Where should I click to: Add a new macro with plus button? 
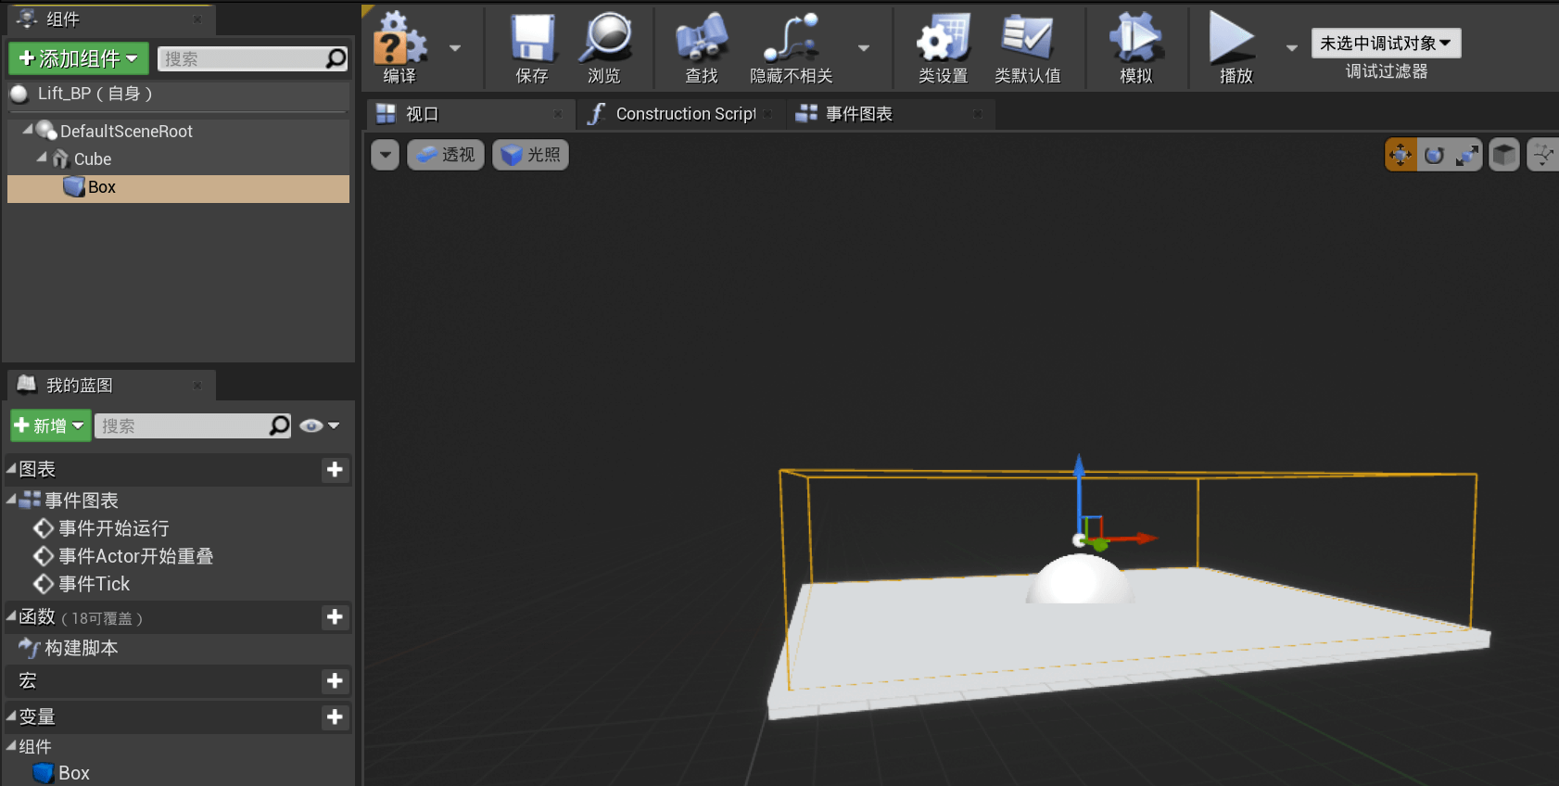pos(335,681)
